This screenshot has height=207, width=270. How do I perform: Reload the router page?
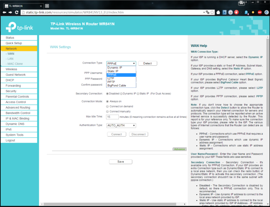pos(16,12)
